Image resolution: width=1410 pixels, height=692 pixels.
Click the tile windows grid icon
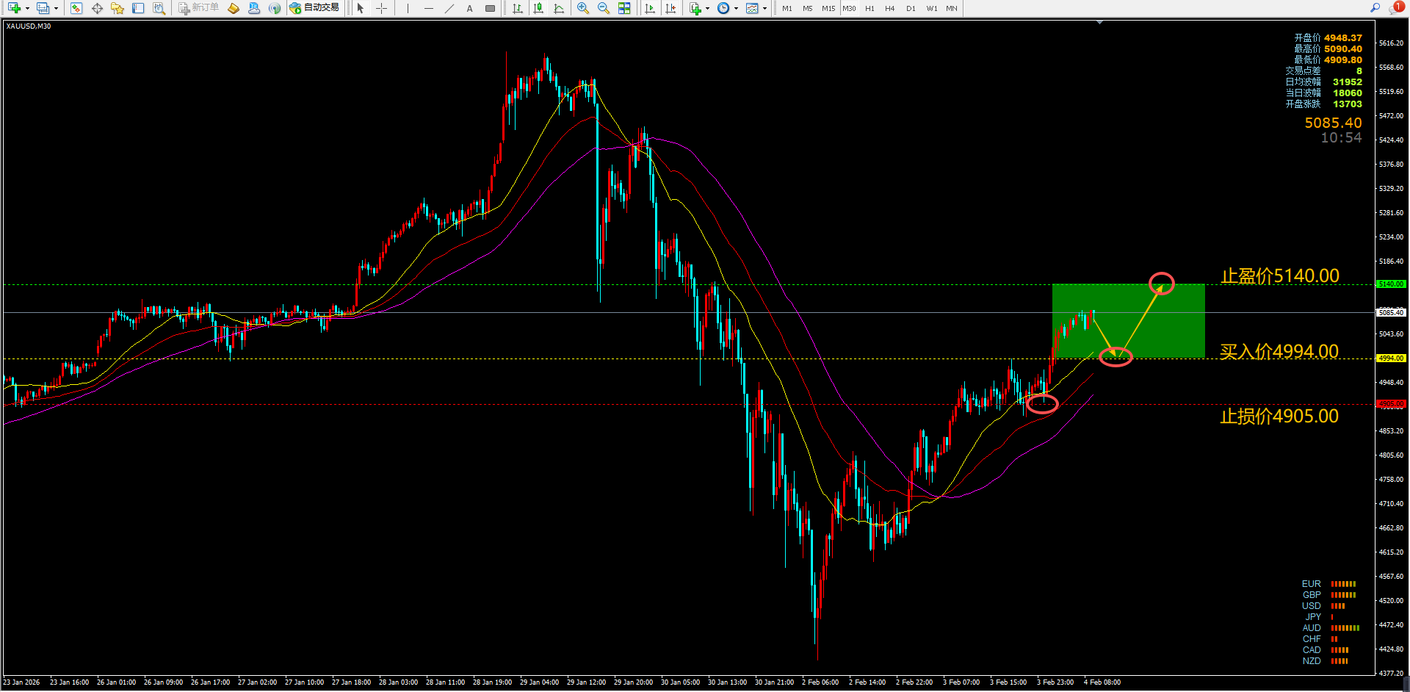click(x=623, y=8)
